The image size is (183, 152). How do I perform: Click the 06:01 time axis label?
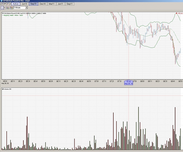coord(51,81)
